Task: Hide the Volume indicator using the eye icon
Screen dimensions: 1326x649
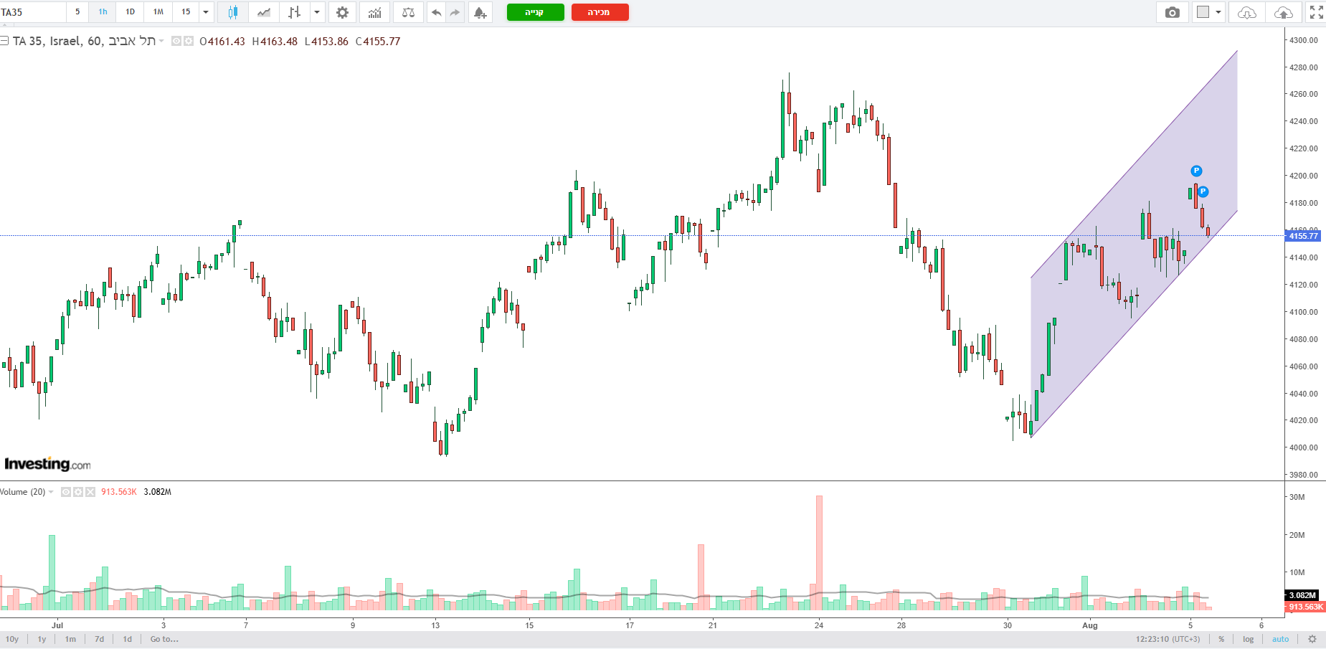Action: point(66,492)
